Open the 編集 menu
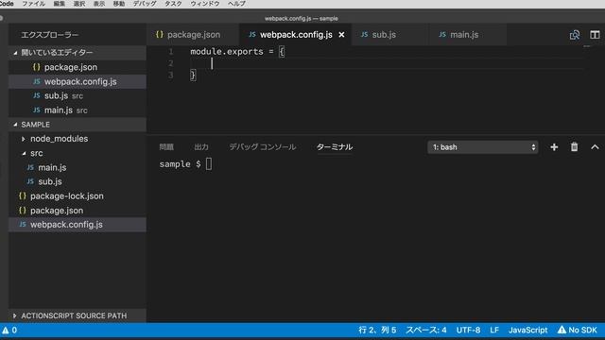Screen dimensions: 605x340 [x=59, y=4]
